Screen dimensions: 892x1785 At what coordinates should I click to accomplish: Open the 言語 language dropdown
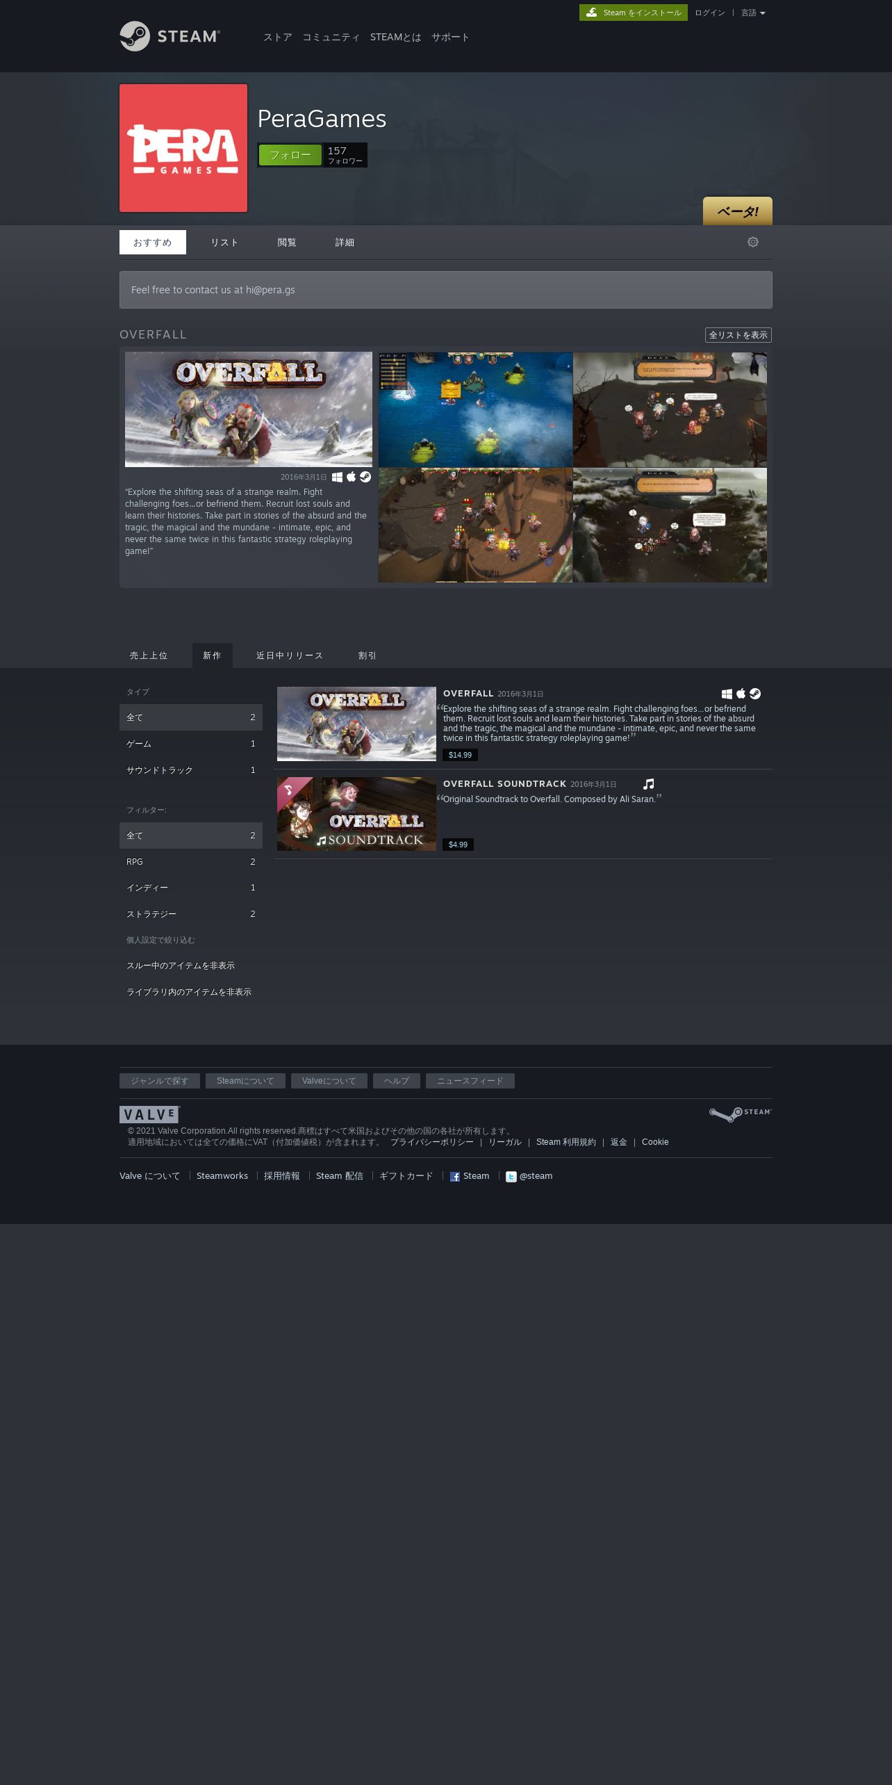753,13
